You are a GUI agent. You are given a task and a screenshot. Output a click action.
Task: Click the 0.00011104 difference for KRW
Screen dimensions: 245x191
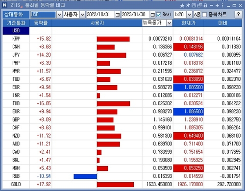229,39
